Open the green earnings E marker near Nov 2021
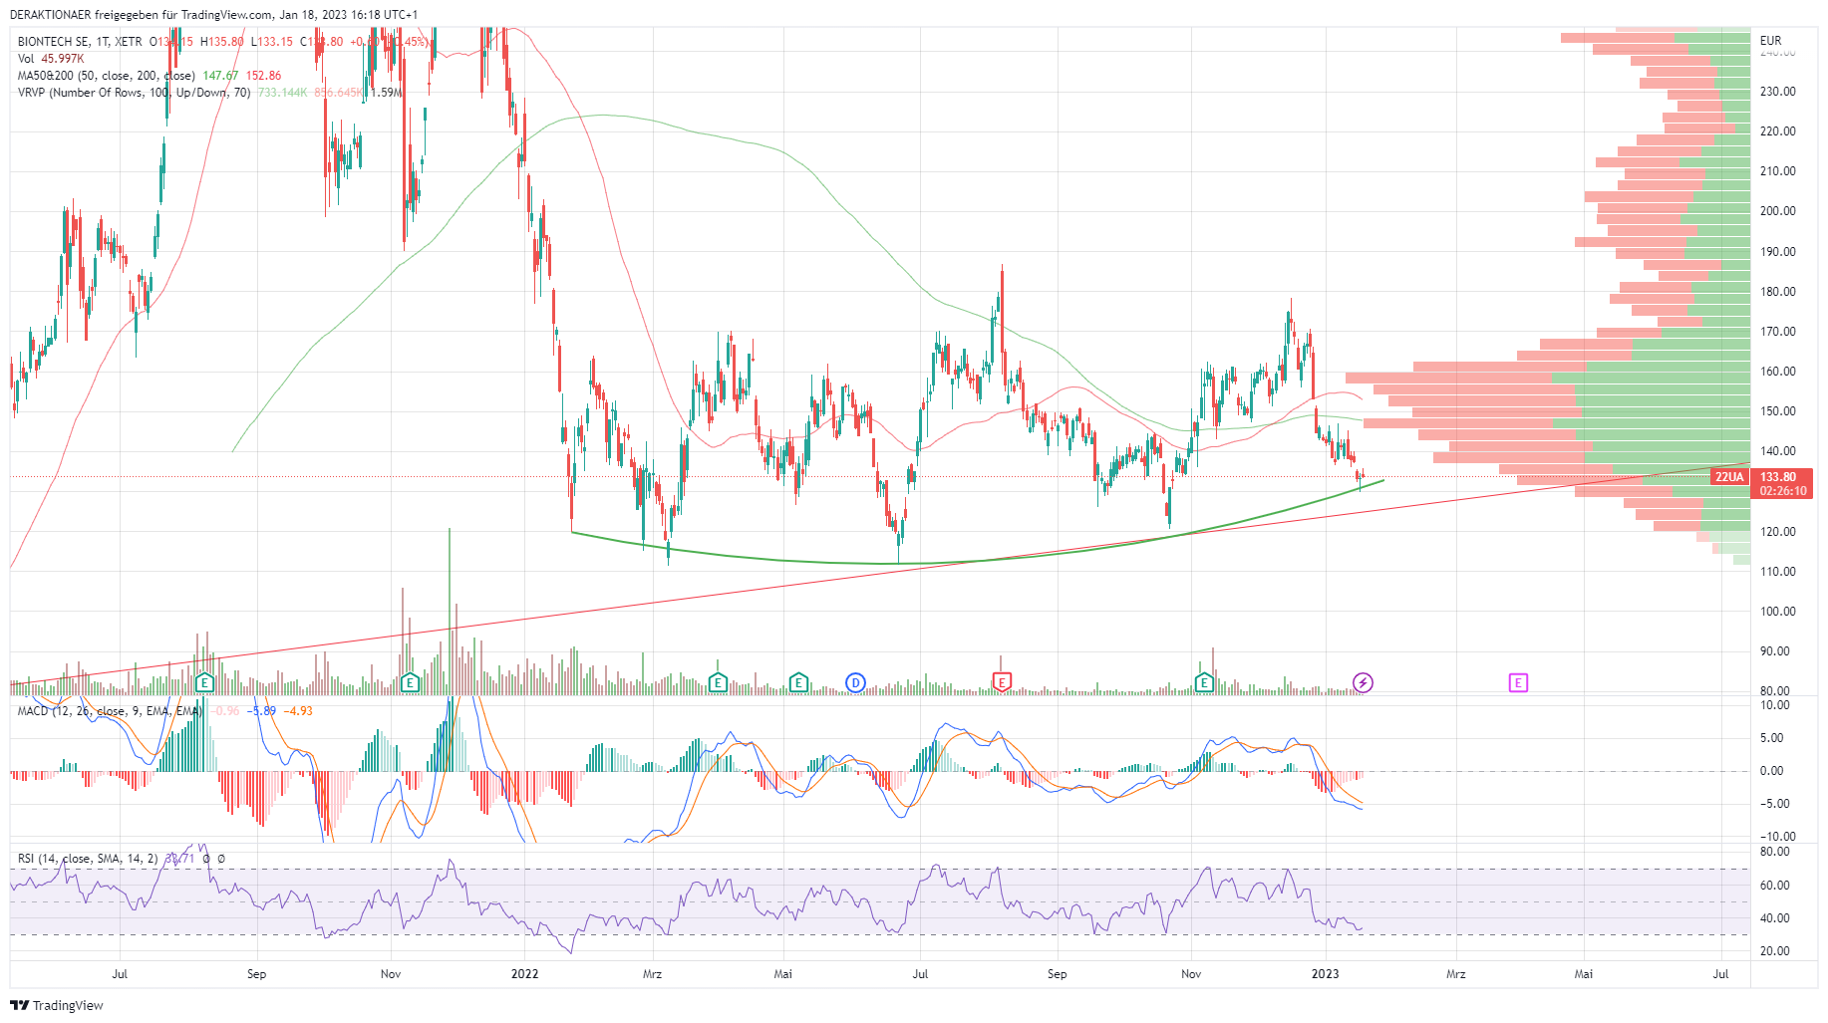 [x=410, y=682]
